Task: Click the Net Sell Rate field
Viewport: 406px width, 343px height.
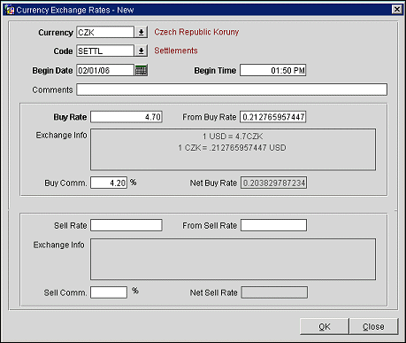Action: click(274, 292)
